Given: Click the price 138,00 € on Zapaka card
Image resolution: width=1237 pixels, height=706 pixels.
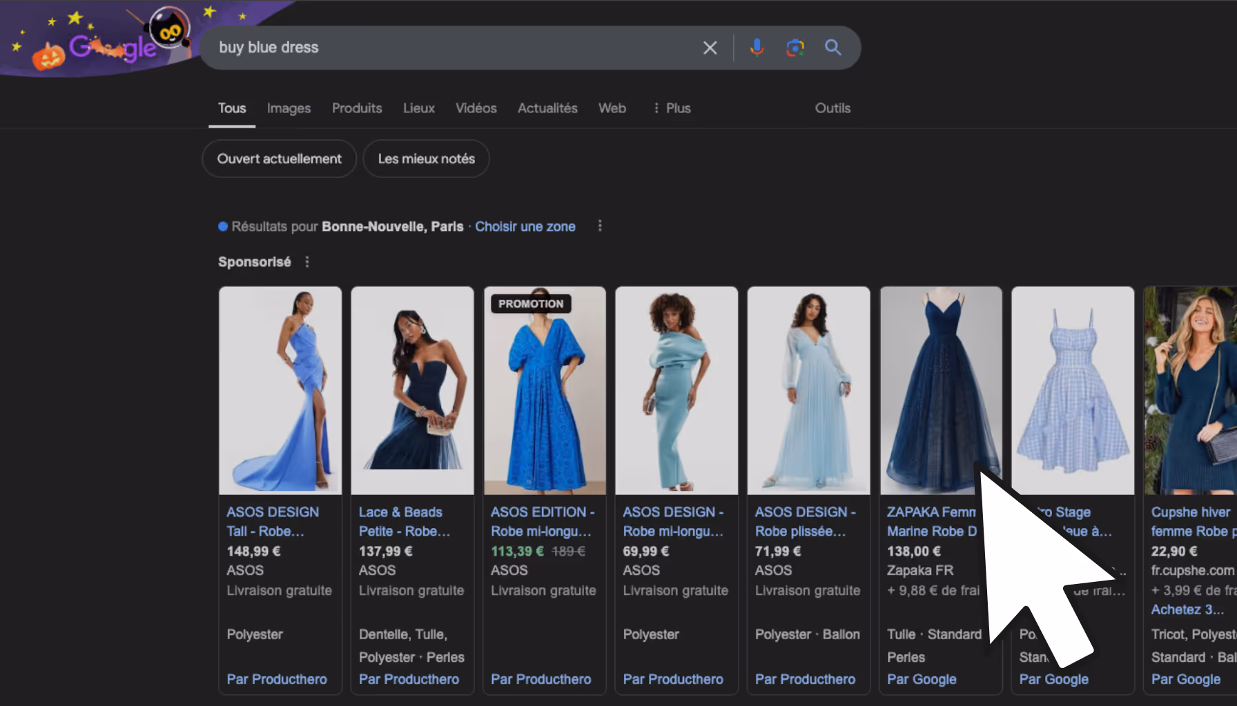Looking at the screenshot, I should pos(914,552).
